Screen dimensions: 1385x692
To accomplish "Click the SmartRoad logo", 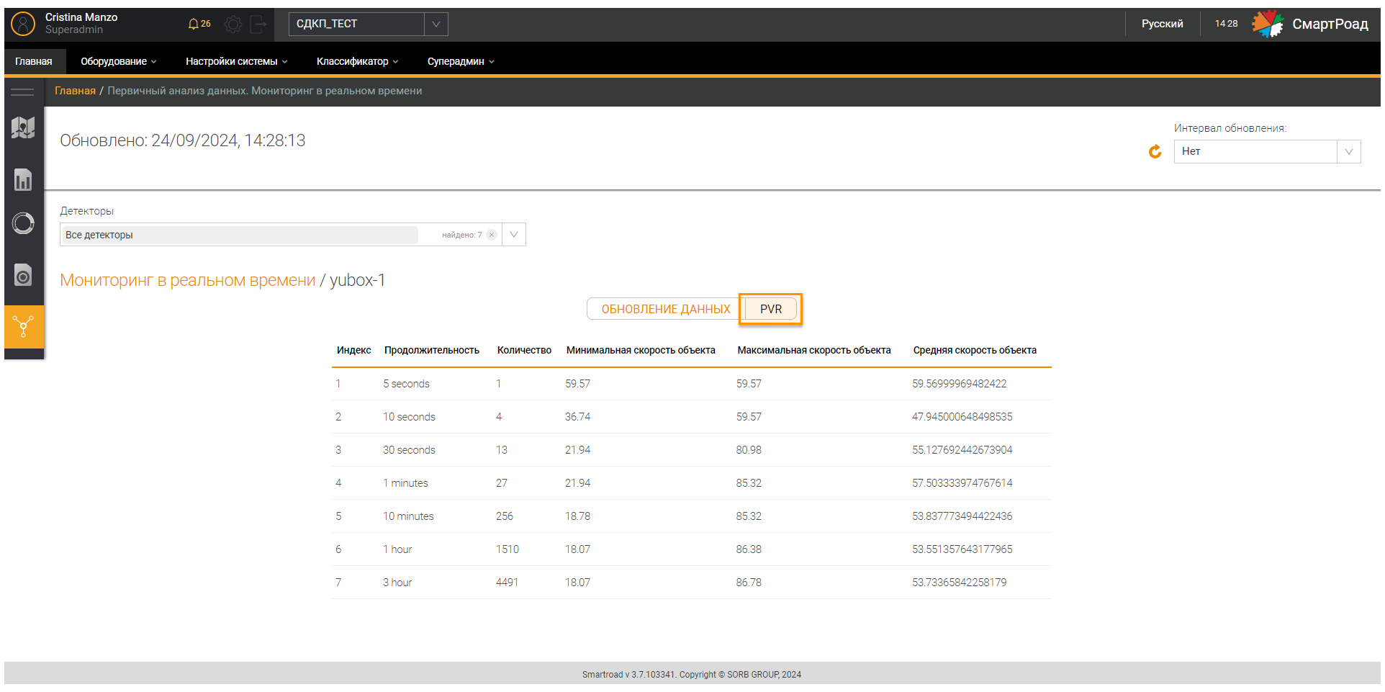I will (x=1310, y=24).
